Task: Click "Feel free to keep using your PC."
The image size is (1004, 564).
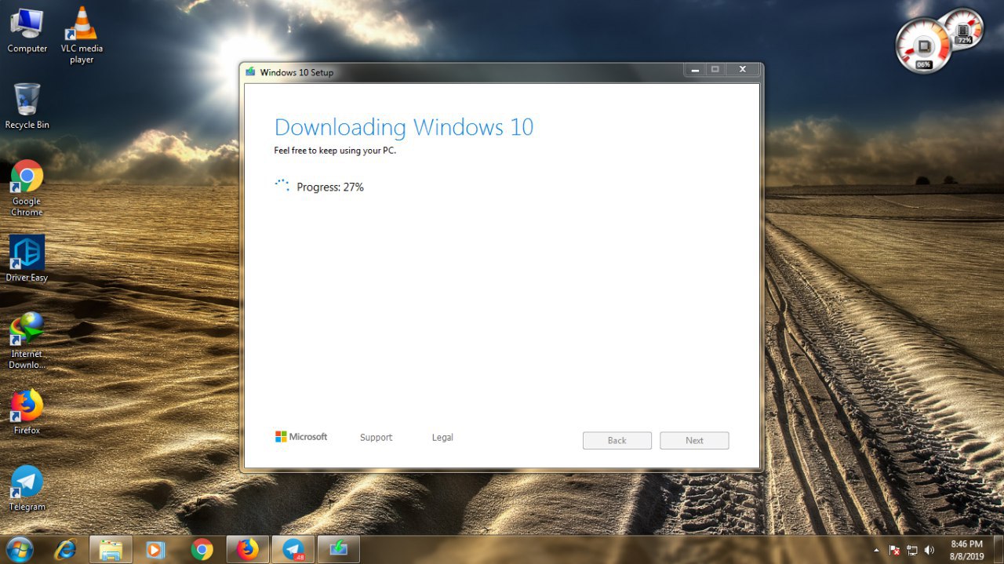Action: [x=335, y=151]
